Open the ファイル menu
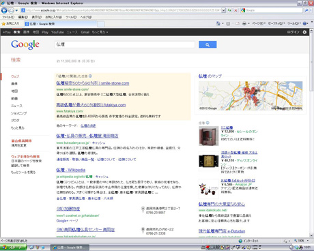The height and width of the screenshot is (251, 314). [x=8, y=17]
